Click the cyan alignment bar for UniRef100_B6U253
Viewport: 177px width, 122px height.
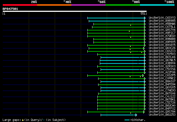pos(118,115)
